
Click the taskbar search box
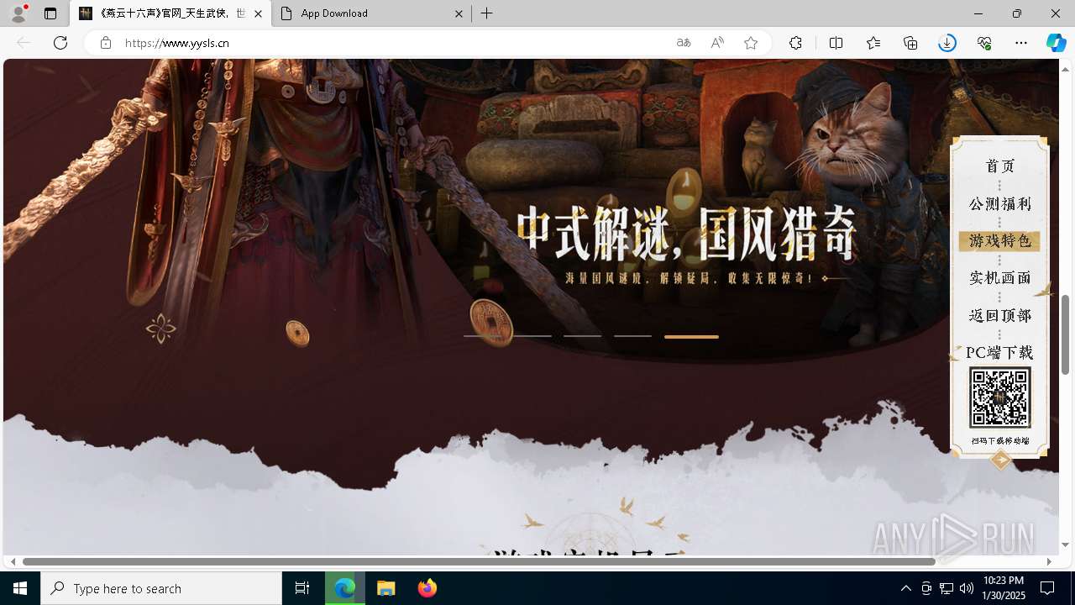(x=161, y=588)
